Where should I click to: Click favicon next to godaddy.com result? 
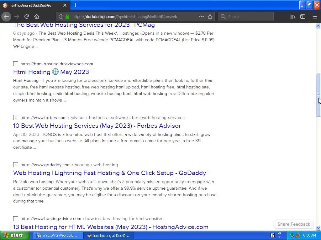point(16,165)
